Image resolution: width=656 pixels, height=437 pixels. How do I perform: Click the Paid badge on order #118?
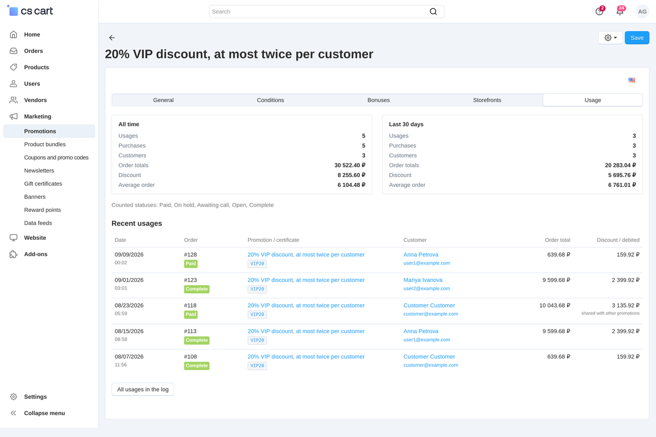[191, 315]
